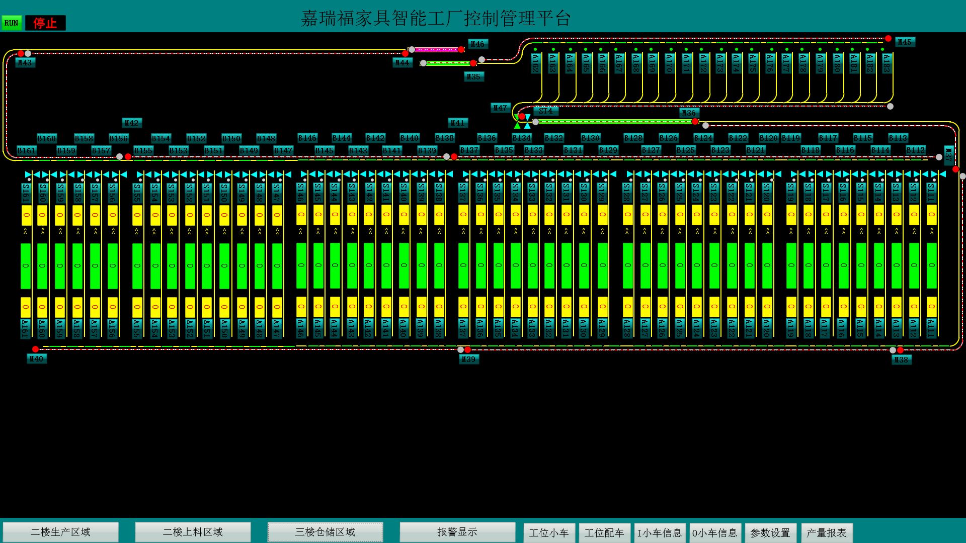Image resolution: width=966 pixels, height=543 pixels.
Task: Click the M43 motor label
Action: tap(25, 63)
